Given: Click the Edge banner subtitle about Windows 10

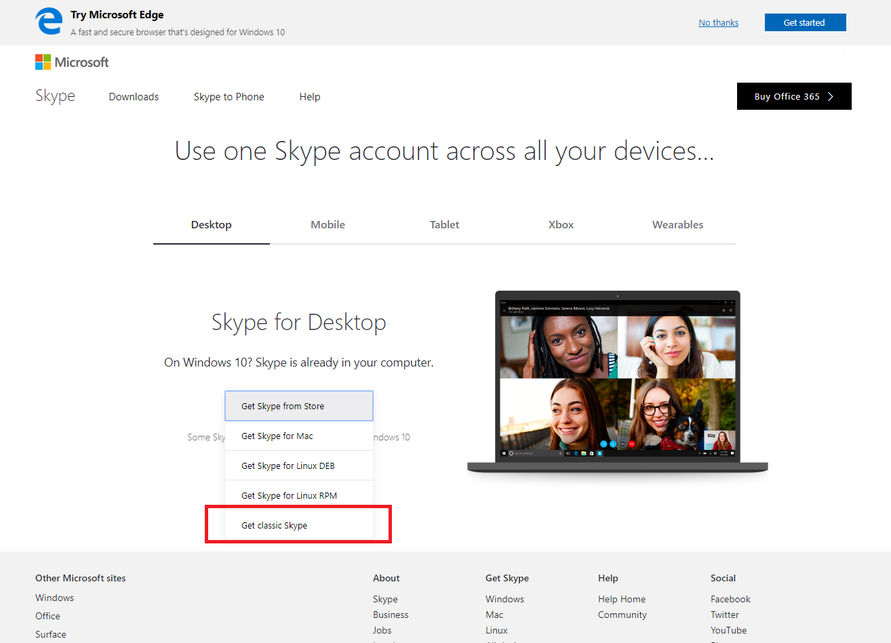Looking at the screenshot, I should click(178, 32).
